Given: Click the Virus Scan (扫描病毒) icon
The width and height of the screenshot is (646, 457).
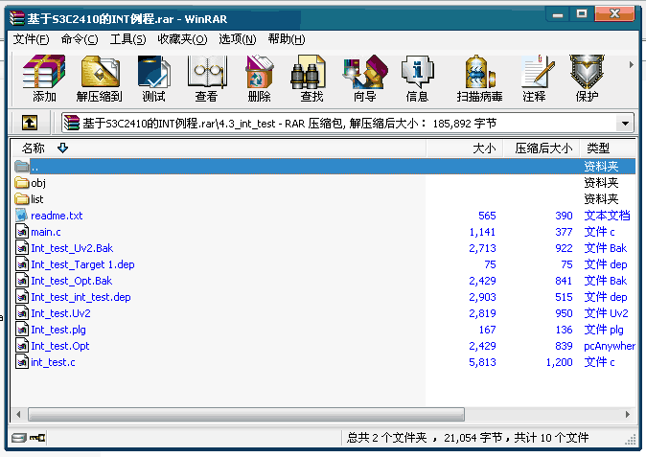Looking at the screenshot, I should pyautogui.click(x=479, y=79).
